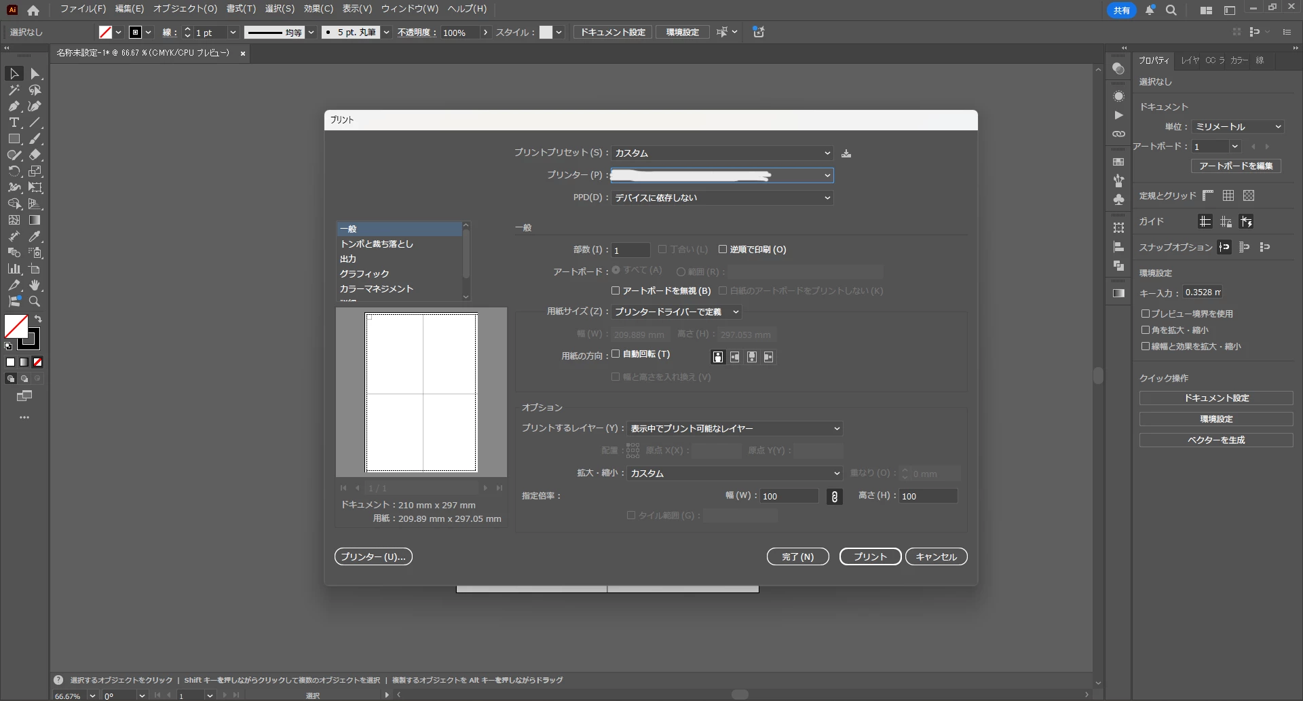Select the Pen tool

click(14, 106)
